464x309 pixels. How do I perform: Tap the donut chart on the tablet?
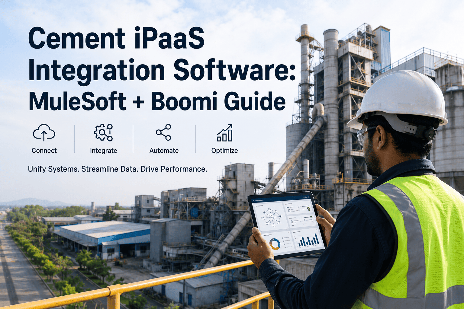[275, 244]
